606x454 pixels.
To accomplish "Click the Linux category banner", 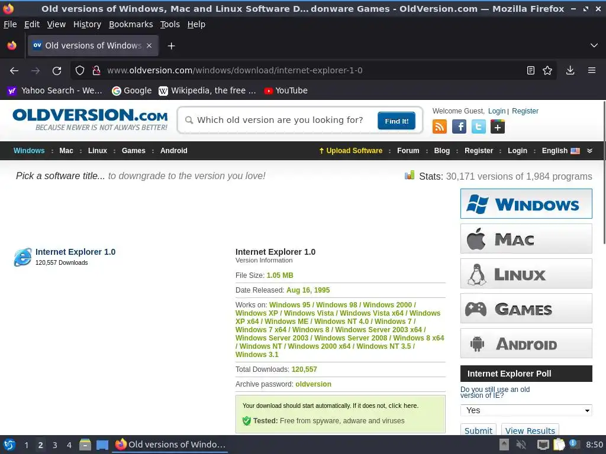I will pyautogui.click(x=526, y=273).
